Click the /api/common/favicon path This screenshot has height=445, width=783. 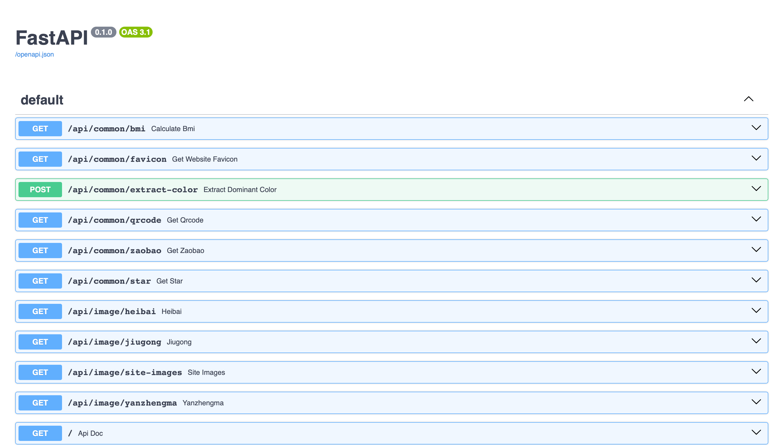click(x=117, y=160)
